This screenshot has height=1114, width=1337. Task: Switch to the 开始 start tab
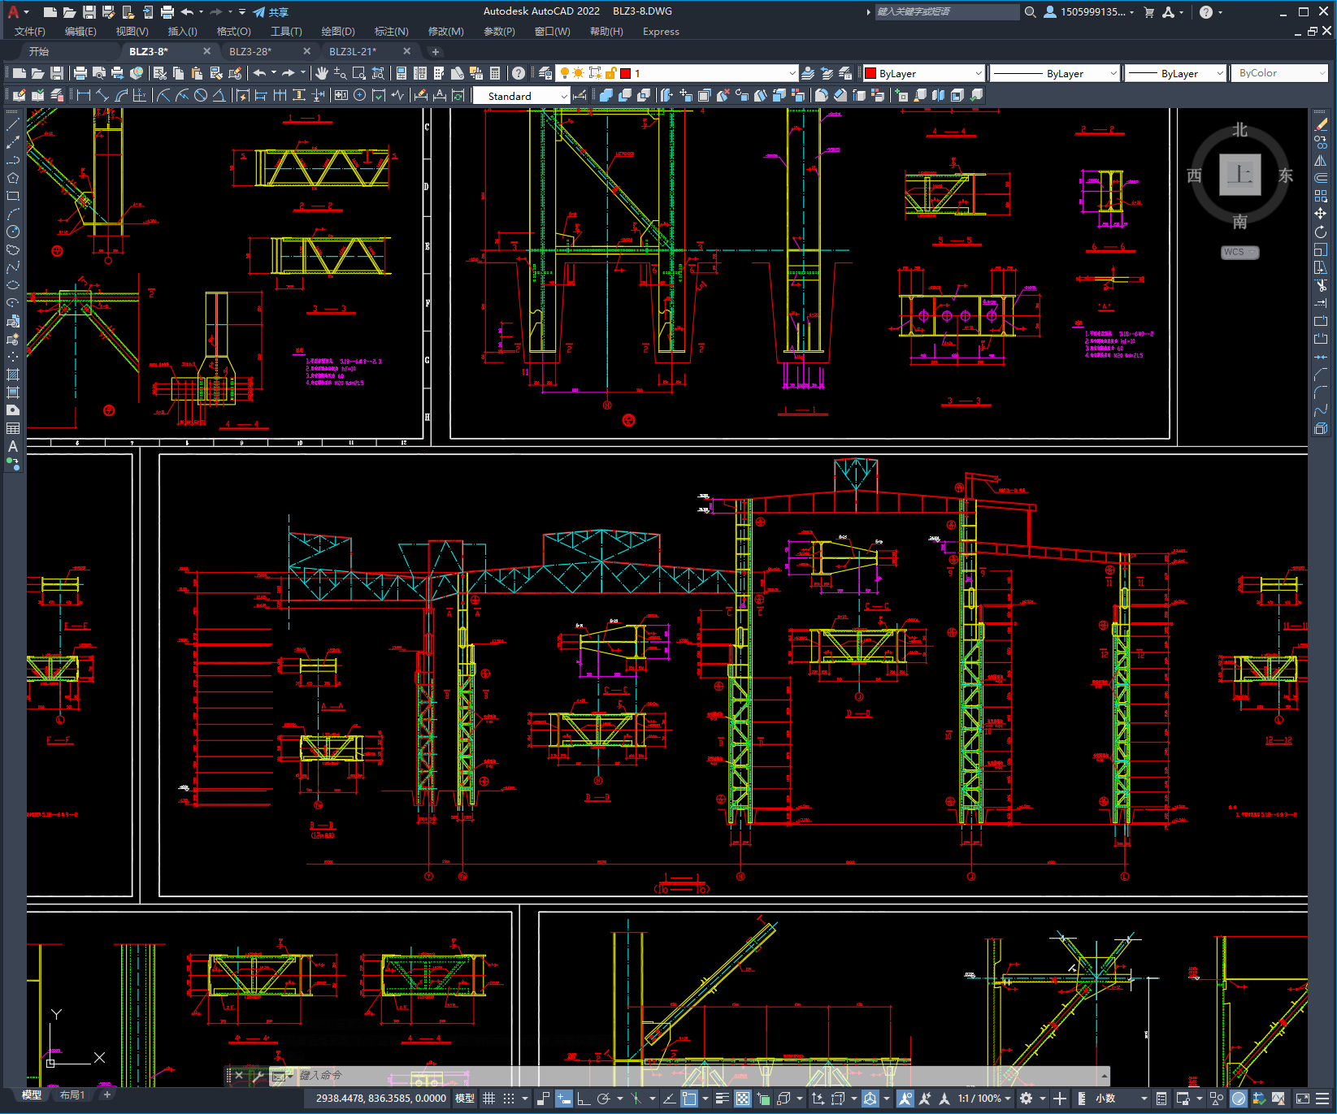(x=39, y=51)
